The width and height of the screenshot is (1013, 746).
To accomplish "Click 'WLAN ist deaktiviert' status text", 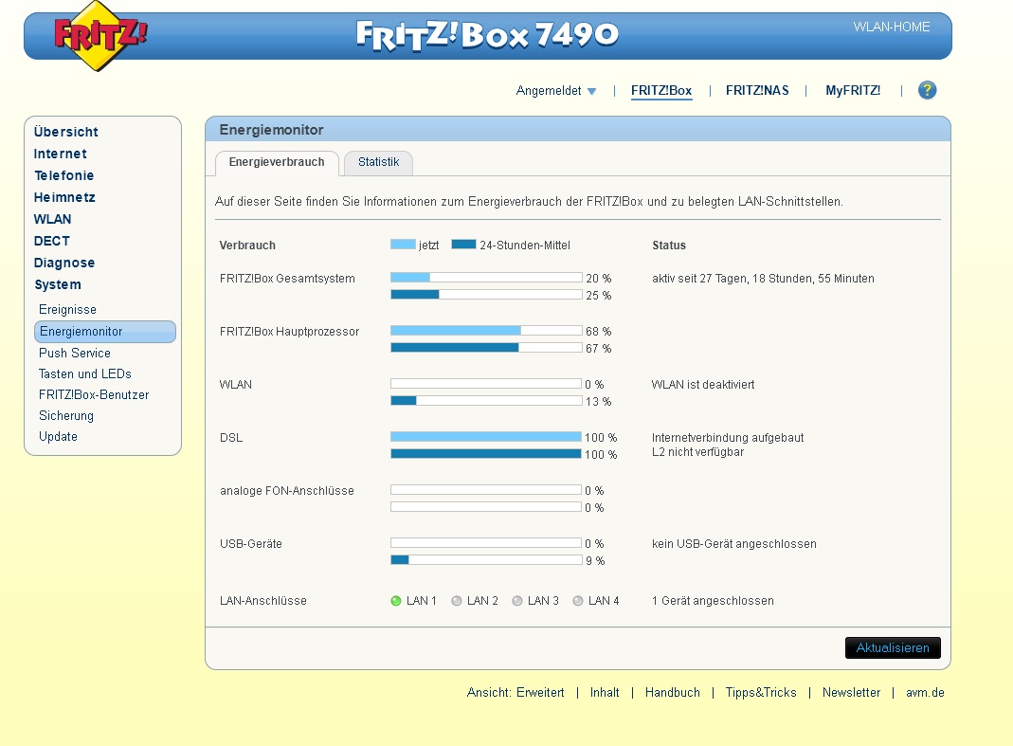I will coord(703,385).
